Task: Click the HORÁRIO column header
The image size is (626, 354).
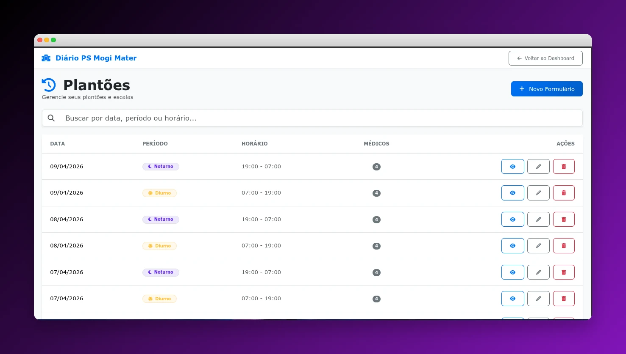Action: click(x=255, y=144)
